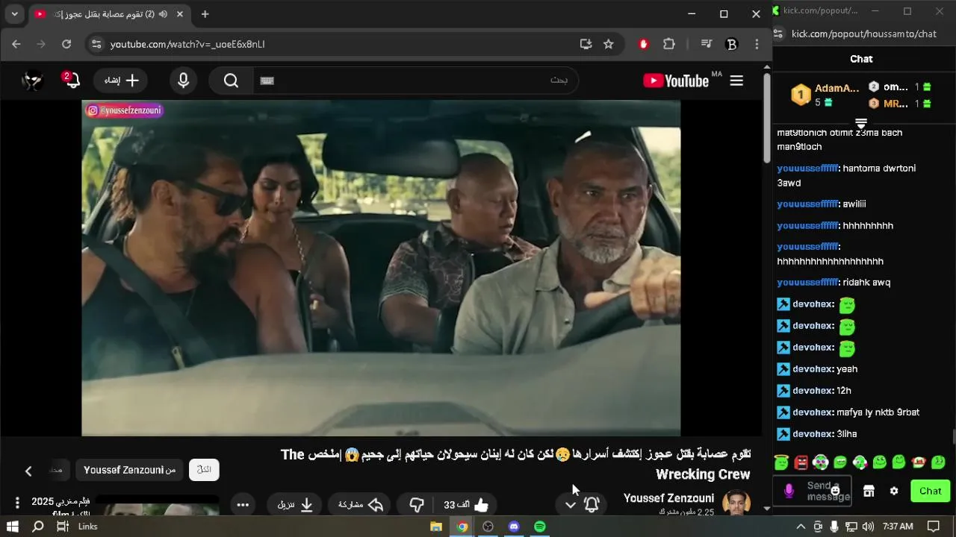Open Chrome profile B avatar
This screenshot has height=537, width=956.
pyautogui.click(x=732, y=44)
